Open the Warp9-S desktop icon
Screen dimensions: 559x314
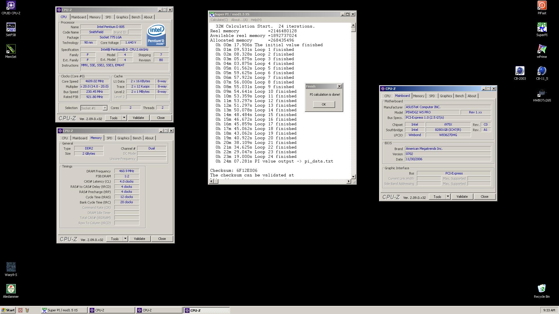pyautogui.click(x=11, y=270)
